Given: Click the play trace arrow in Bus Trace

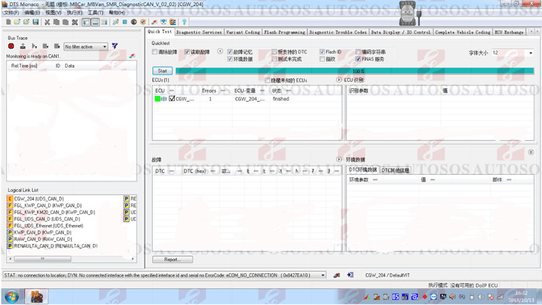Looking at the screenshot, I should pos(35,46).
